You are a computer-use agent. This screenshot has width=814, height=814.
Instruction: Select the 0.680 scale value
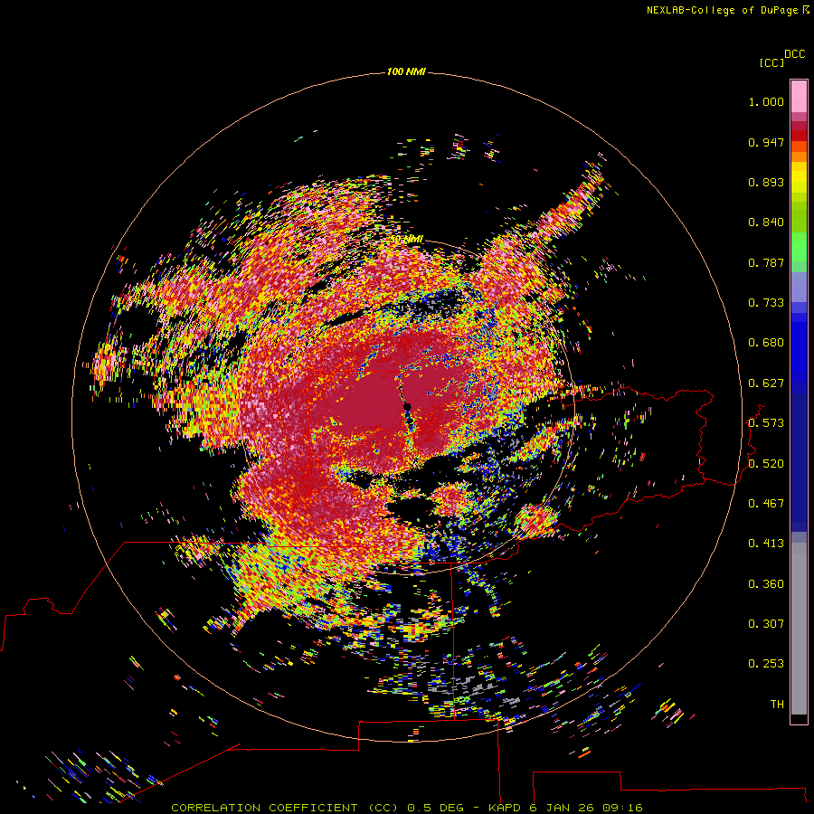[766, 343]
